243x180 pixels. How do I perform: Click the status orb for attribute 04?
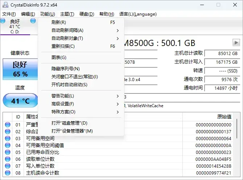[x=8, y=145]
